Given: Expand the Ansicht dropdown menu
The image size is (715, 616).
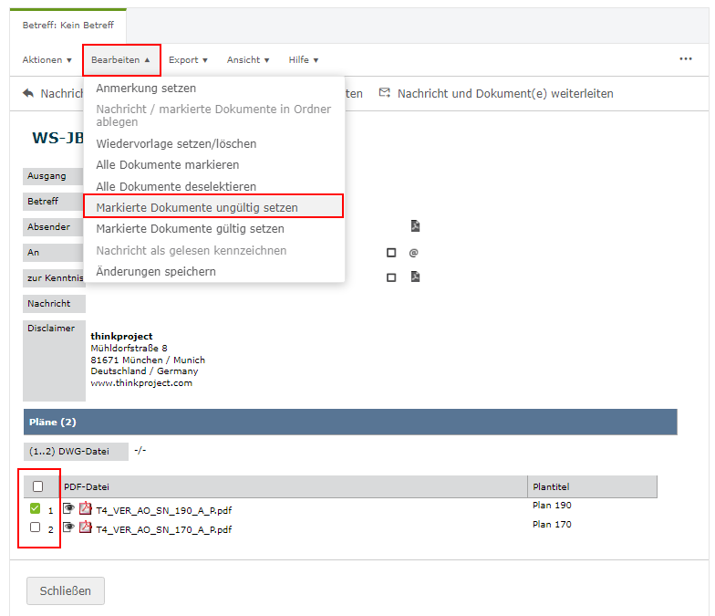Looking at the screenshot, I should coord(248,60).
